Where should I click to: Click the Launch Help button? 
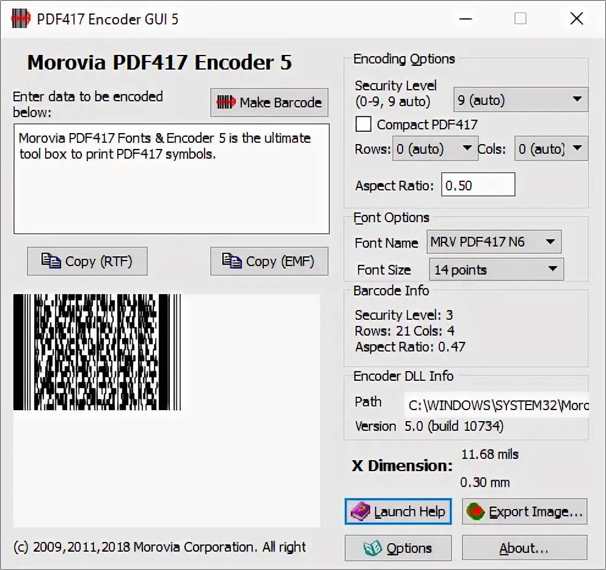pyautogui.click(x=398, y=511)
